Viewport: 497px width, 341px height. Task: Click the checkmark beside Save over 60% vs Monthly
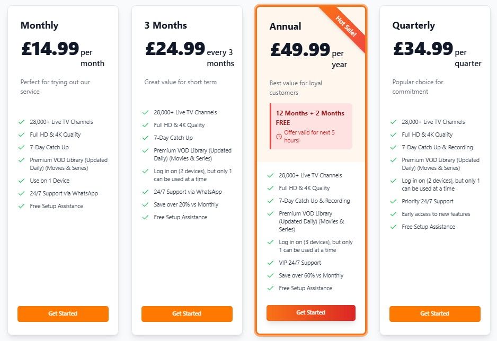point(269,275)
